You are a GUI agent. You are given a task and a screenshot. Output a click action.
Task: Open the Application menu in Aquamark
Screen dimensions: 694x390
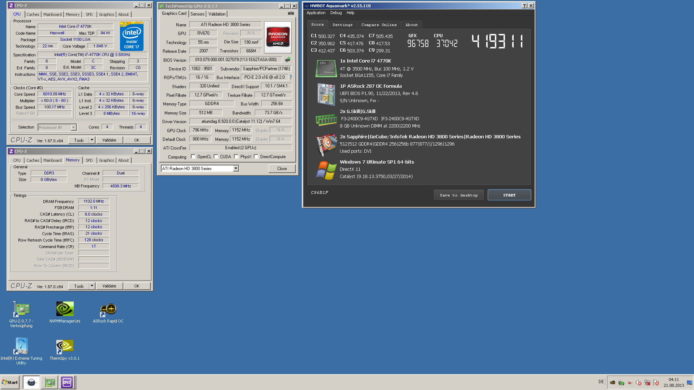(316, 13)
